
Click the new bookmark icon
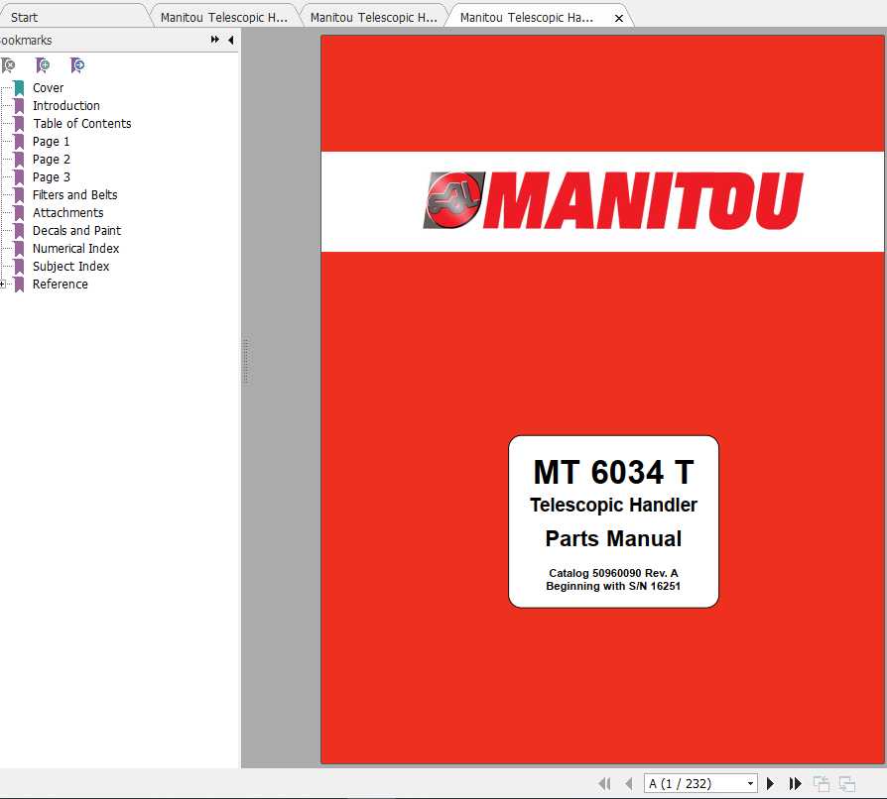(43, 64)
